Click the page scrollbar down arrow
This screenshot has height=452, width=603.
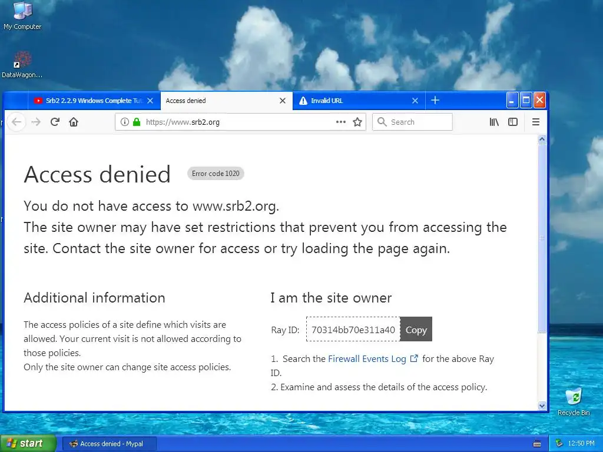[x=542, y=406]
